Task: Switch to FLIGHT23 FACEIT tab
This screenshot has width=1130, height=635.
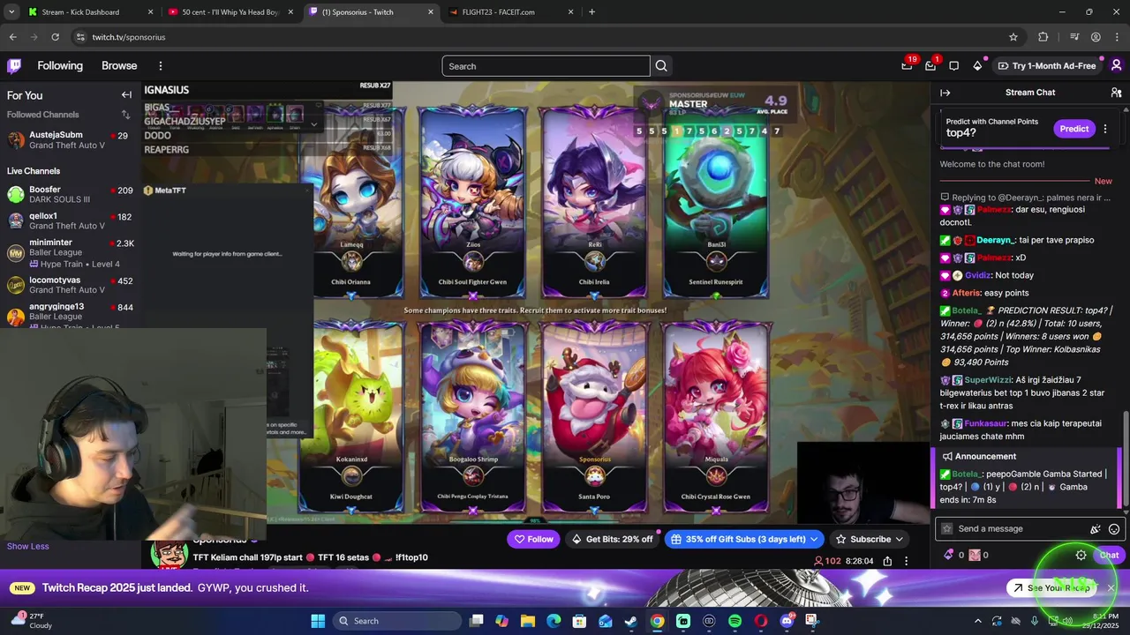Action: [x=511, y=12]
